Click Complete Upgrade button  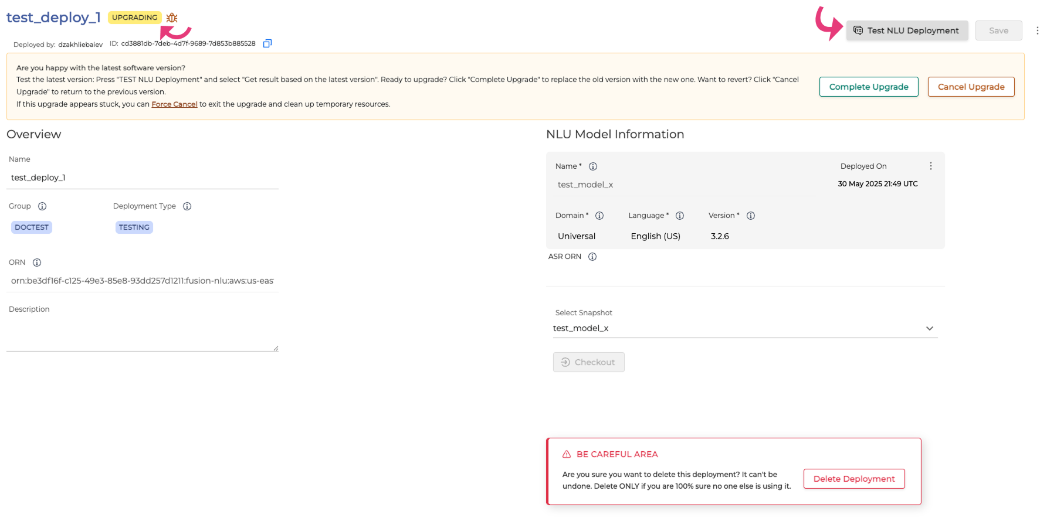click(869, 87)
